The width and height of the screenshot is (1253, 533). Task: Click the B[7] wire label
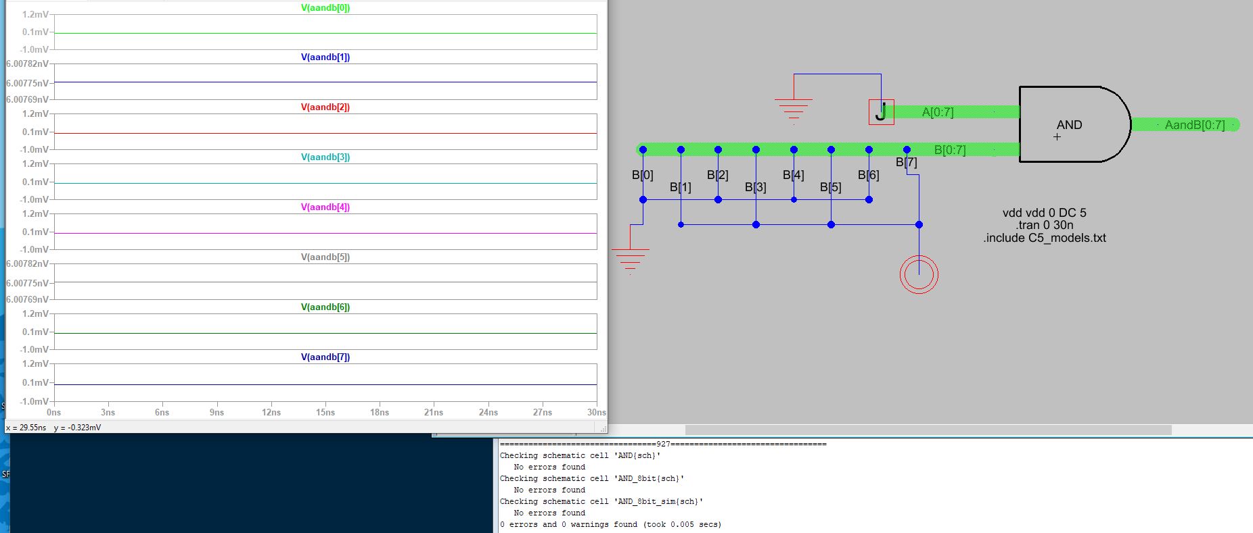pos(906,162)
